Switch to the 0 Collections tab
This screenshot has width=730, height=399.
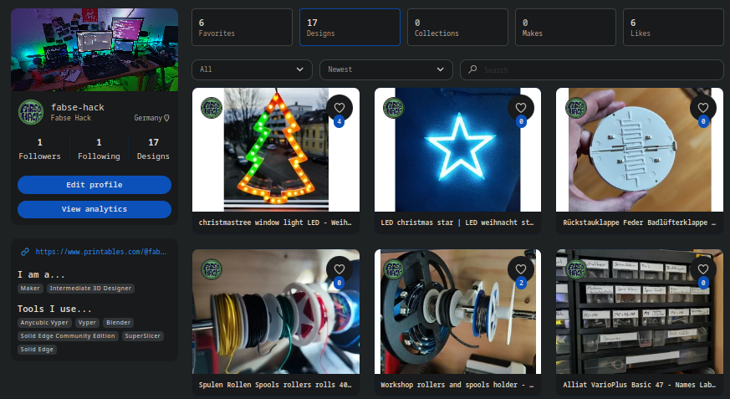(457, 28)
